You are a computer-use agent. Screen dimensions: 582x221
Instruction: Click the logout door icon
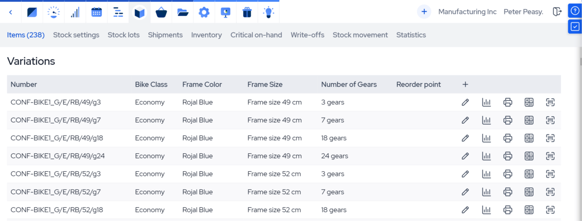click(x=557, y=12)
